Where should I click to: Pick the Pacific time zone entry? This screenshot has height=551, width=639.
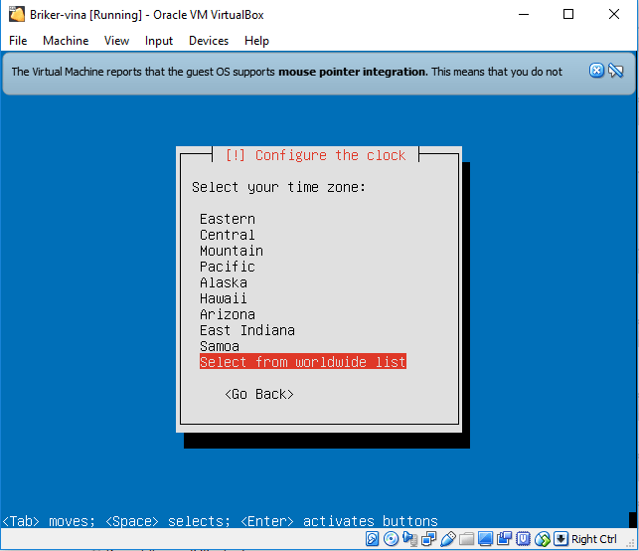pos(227,267)
